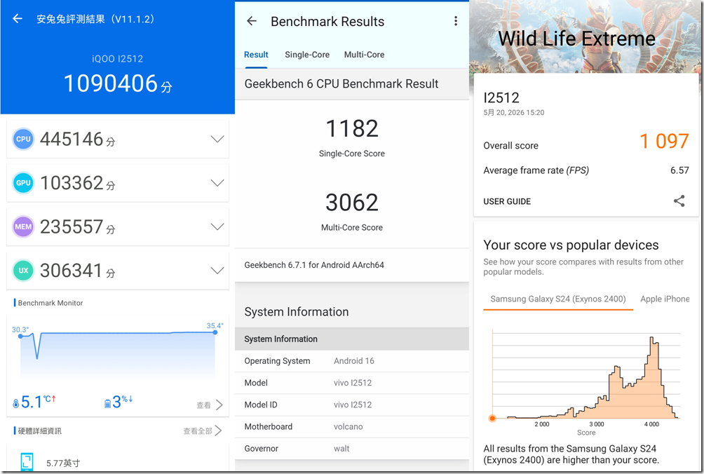The image size is (704, 474).
Task: Tap the Benchmark Monitor heading
Action: tap(50, 303)
